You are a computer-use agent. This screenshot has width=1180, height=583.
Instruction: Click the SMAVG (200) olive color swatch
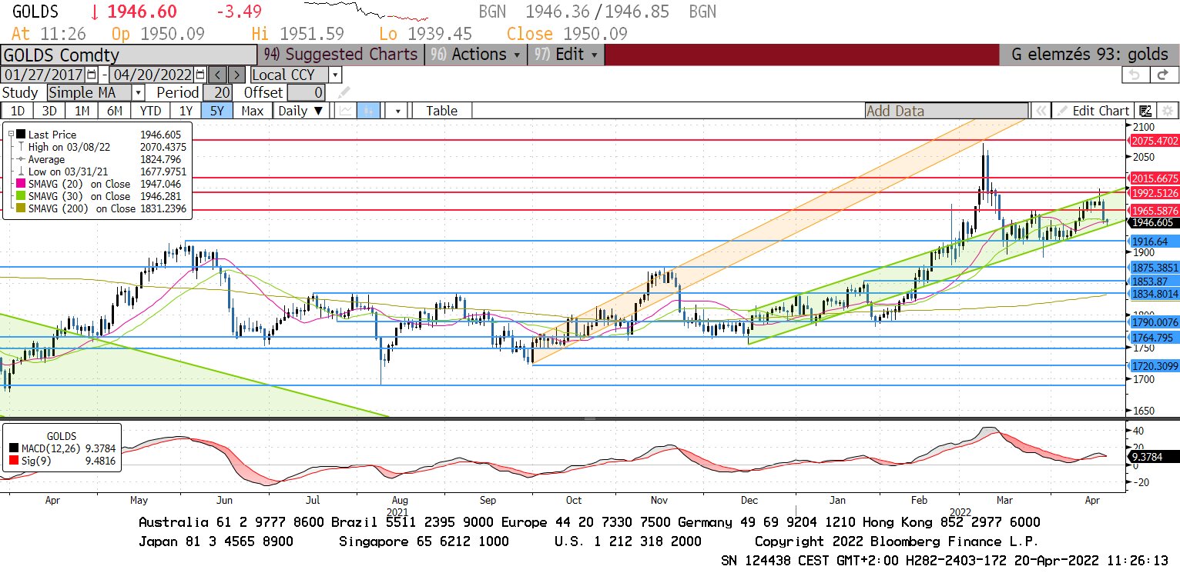pos(21,208)
